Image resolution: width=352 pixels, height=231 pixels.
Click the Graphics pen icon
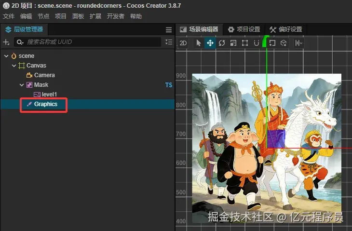[29, 104]
